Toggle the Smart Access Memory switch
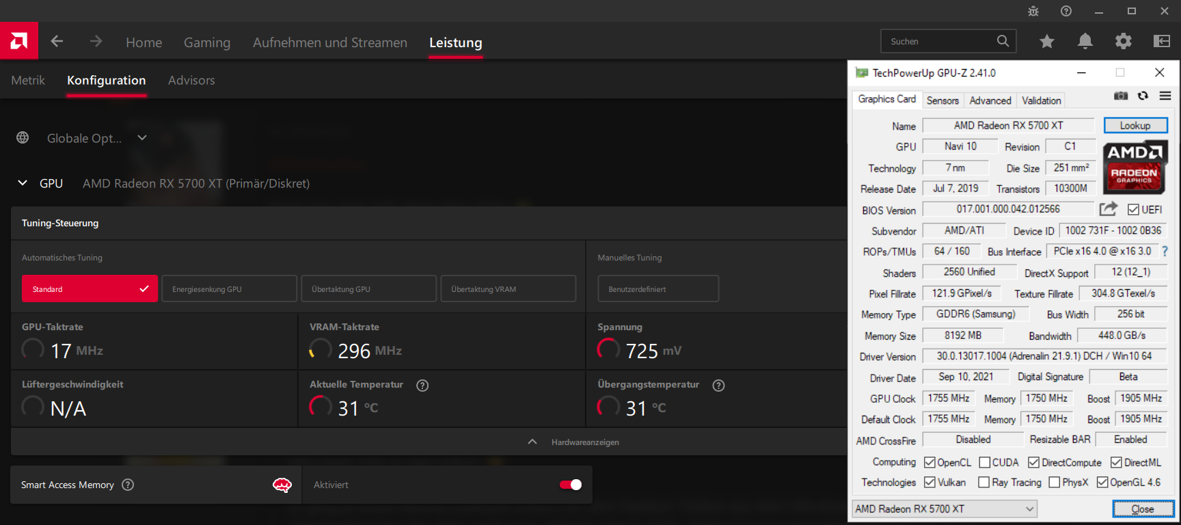1181x525 pixels. [x=571, y=485]
